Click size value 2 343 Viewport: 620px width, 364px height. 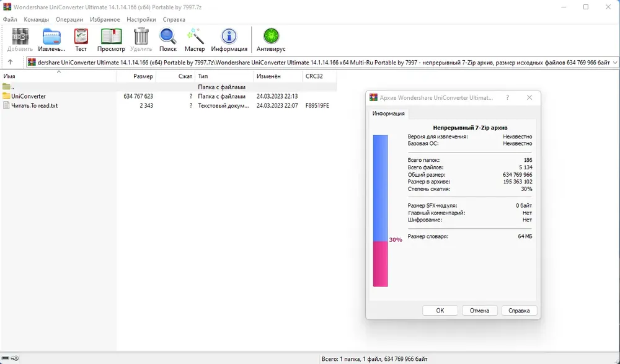tap(146, 105)
